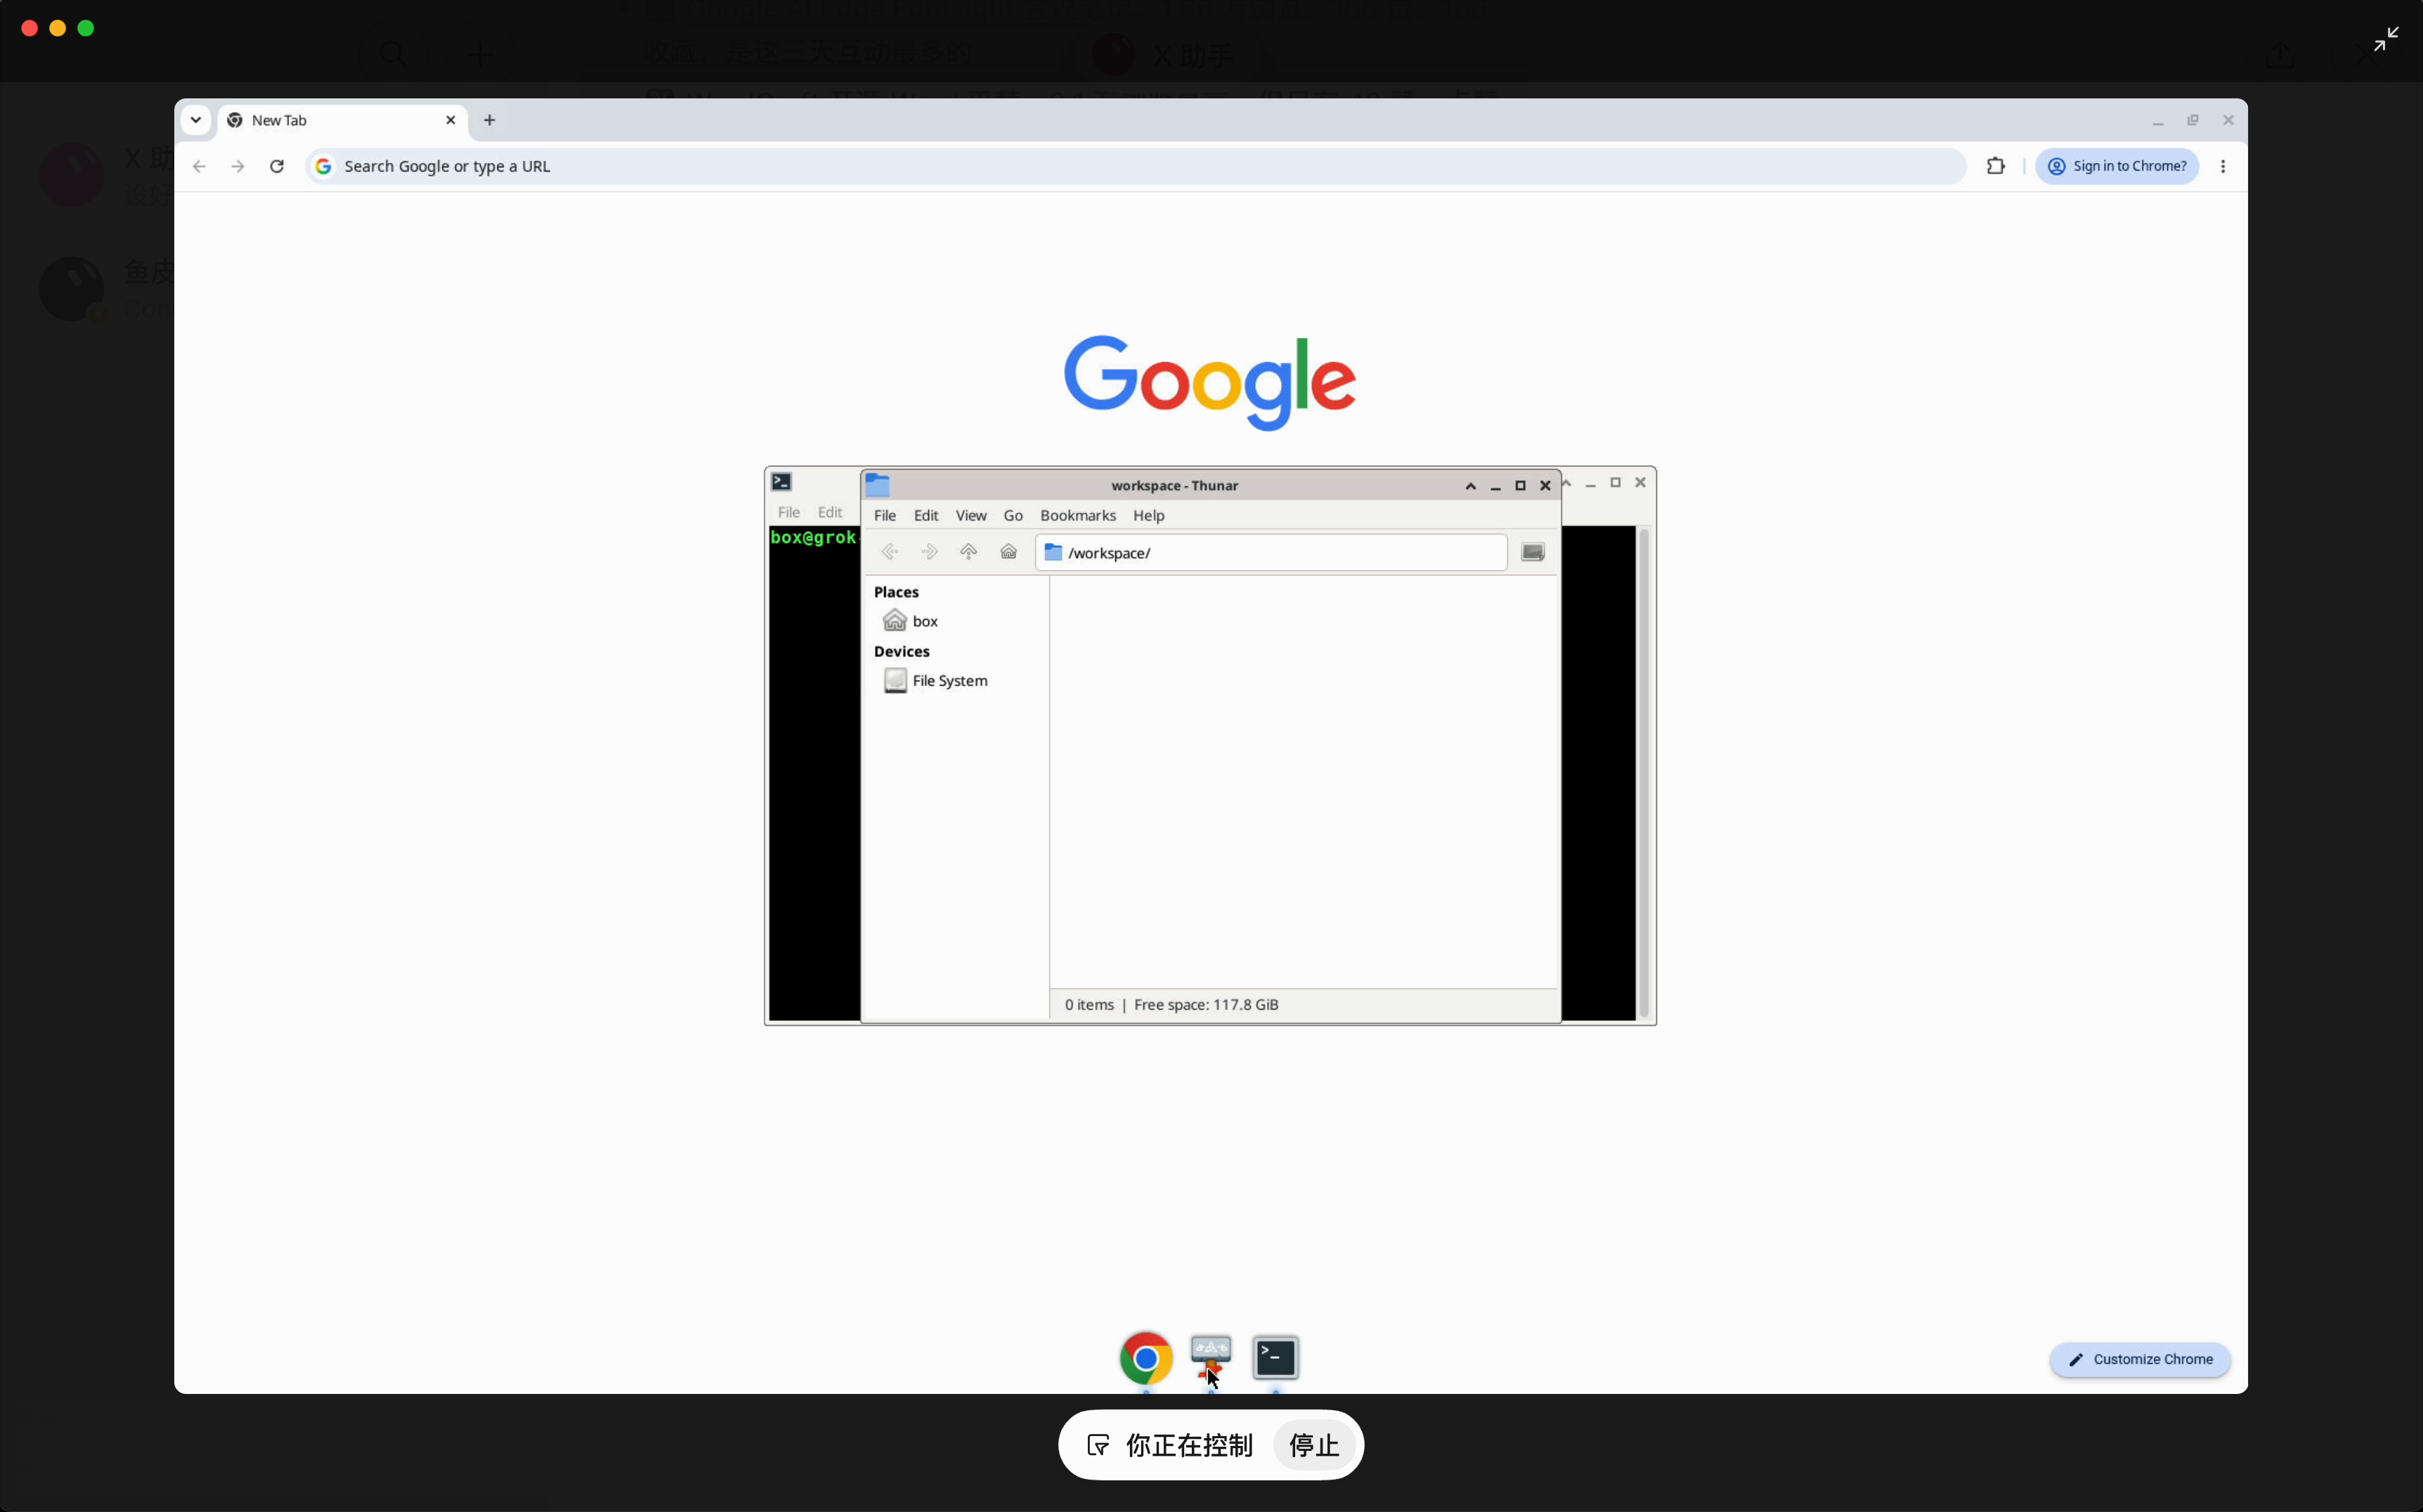Image resolution: width=2423 pixels, height=1512 pixels.
Task: Click the terminal window's title bar icon
Action: point(781,482)
